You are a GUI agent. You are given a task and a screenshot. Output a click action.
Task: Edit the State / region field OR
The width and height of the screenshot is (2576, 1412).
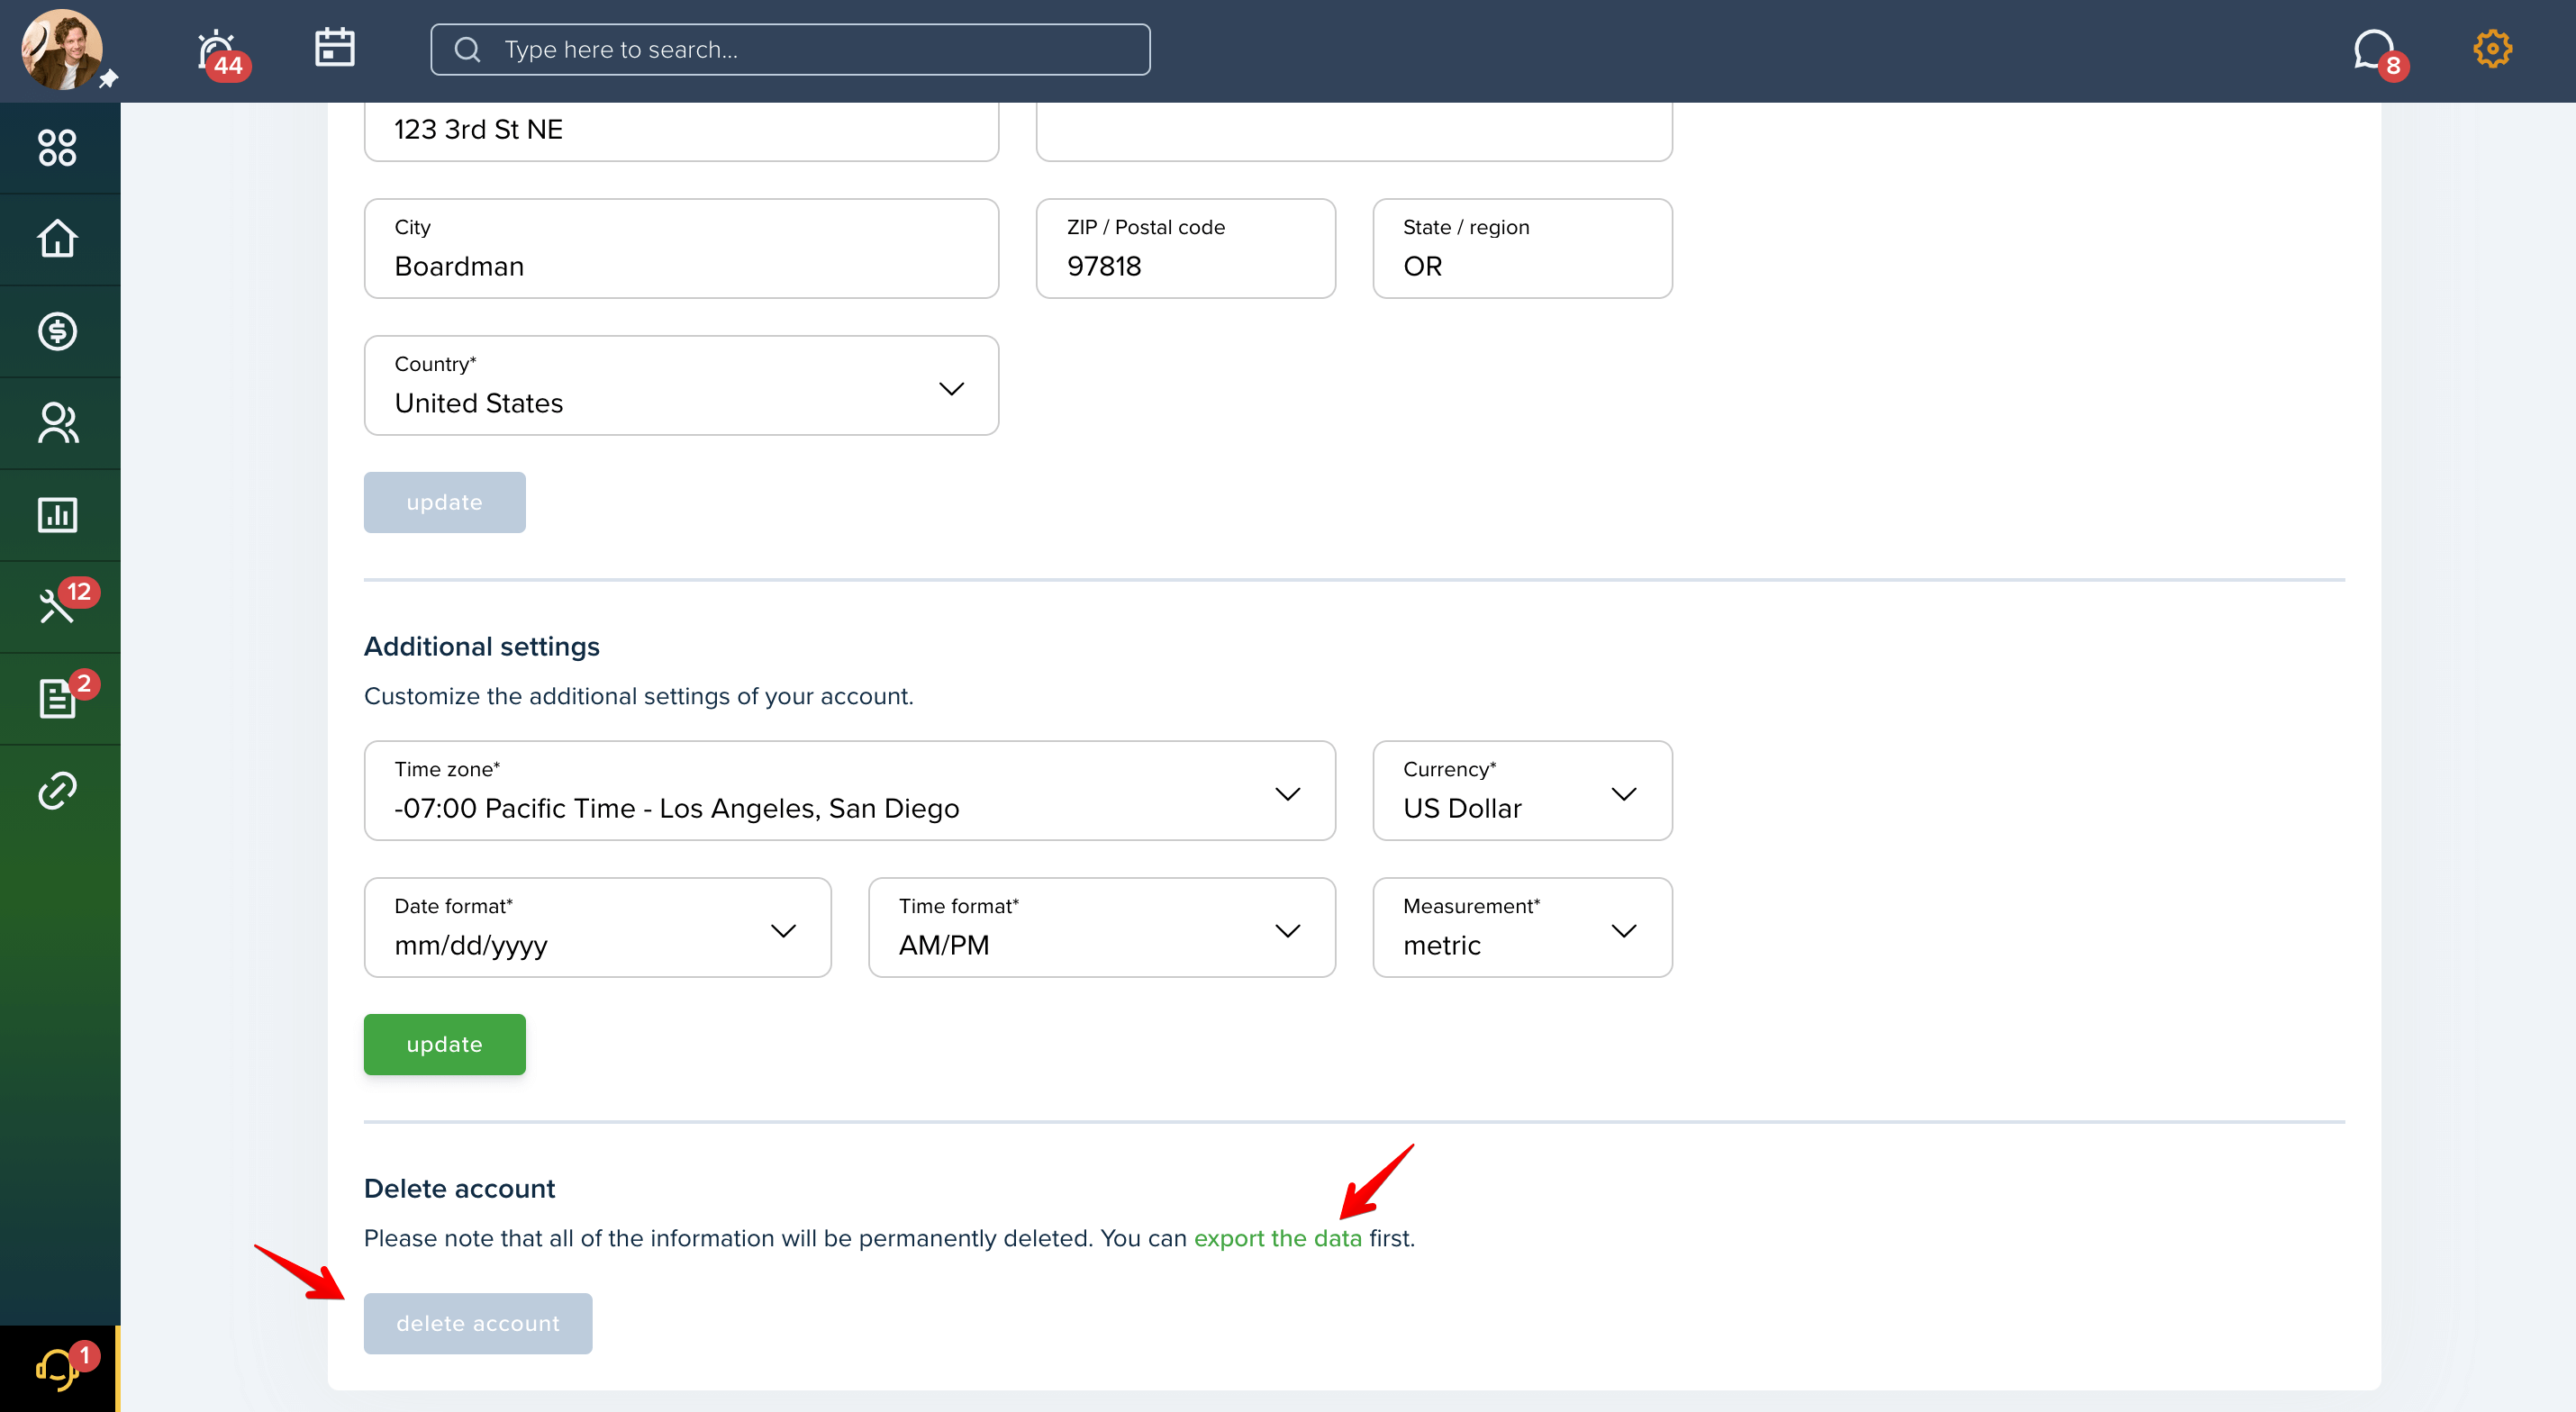1522,248
